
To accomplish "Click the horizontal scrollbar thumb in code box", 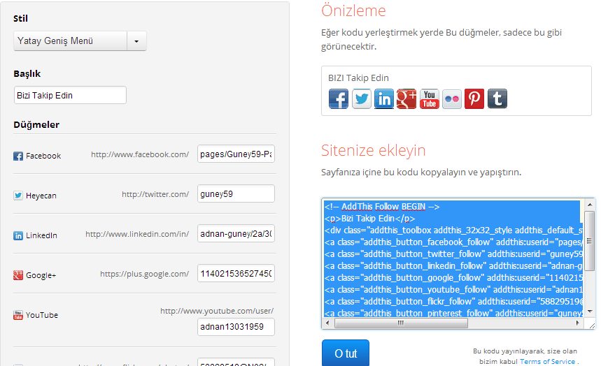I will 401,323.
